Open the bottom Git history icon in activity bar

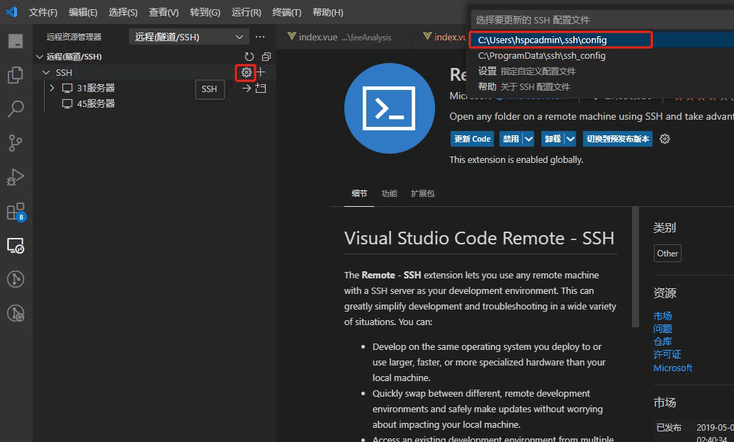(16, 313)
